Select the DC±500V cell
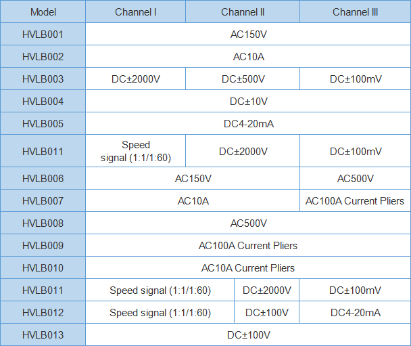Viewport: 411px width, 346px height. [243, 79]
